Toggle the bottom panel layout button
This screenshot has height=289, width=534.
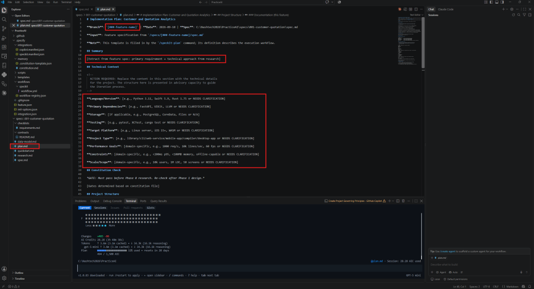point(496,2)
